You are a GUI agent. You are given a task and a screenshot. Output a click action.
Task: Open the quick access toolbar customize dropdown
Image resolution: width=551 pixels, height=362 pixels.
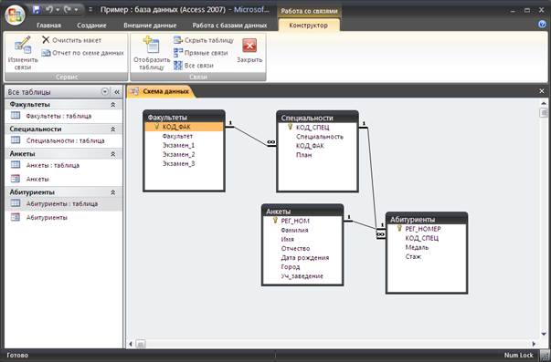pos(90,9)
